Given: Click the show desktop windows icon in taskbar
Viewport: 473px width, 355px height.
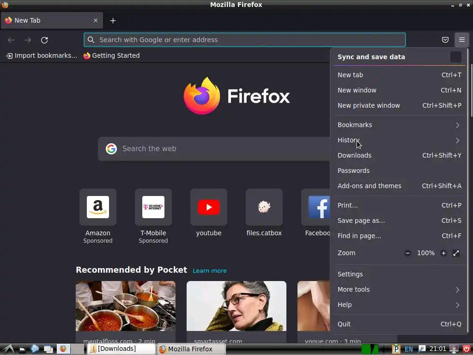Looking at the screenshot, I should coord(48,349).
